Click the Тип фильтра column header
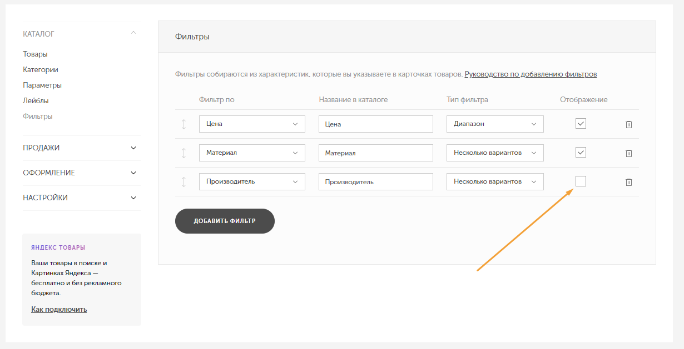Screen dimensions: 684x349 tap(467, 100)
